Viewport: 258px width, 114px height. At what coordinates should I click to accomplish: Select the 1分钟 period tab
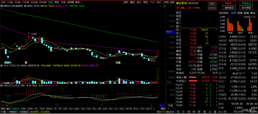coord(10,2)
